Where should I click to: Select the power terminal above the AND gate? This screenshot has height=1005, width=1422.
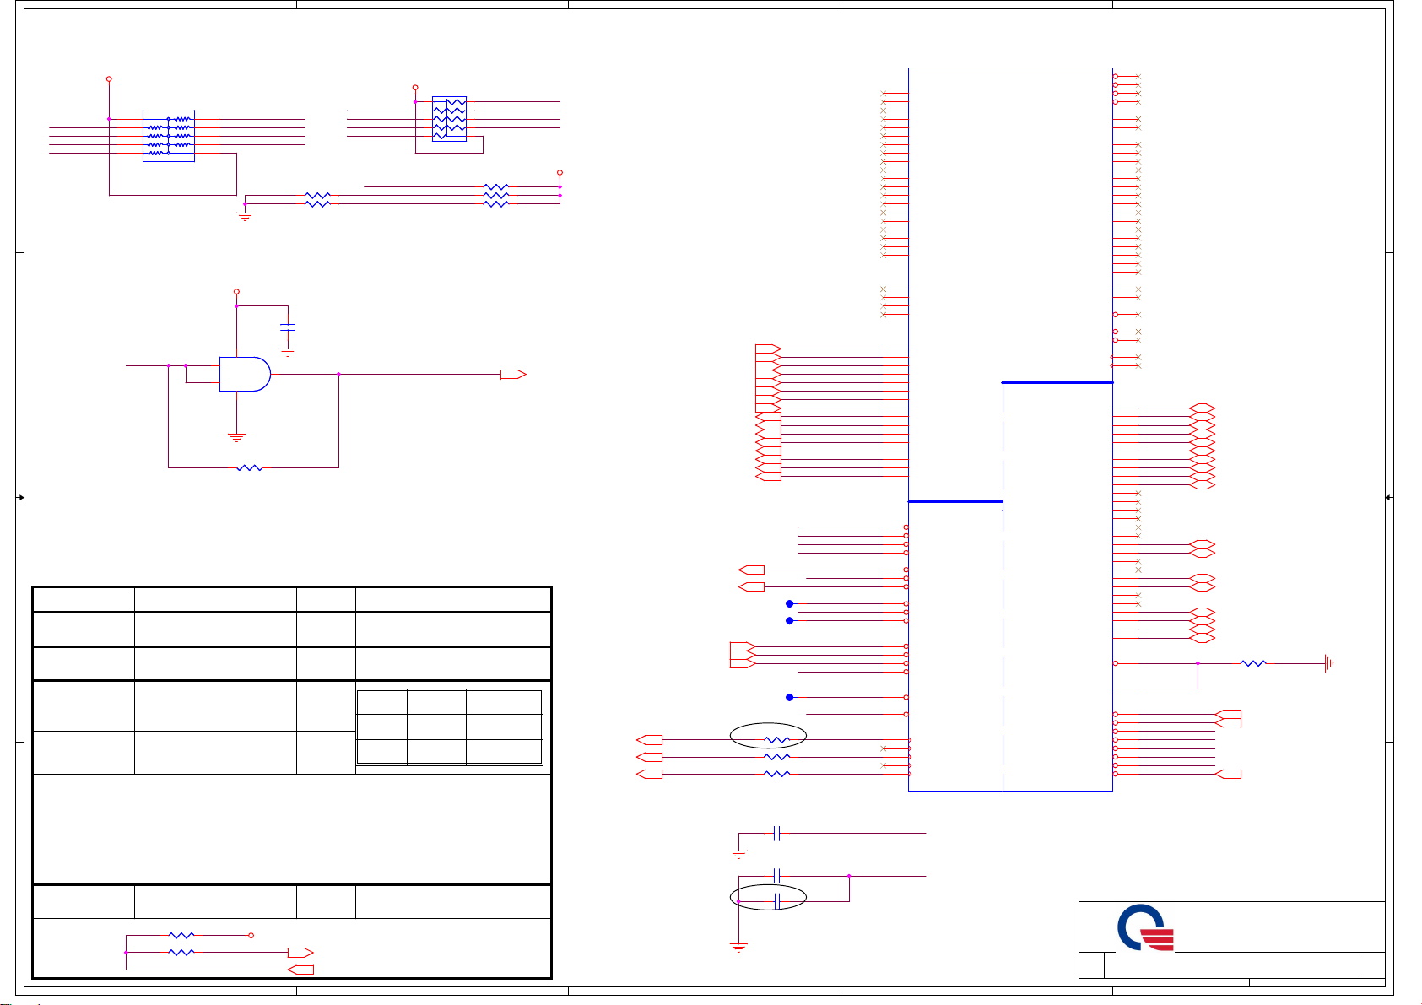(236, 291)
